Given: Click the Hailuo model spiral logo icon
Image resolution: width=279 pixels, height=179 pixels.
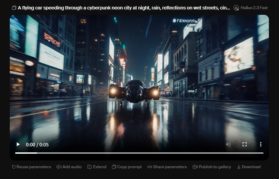Looking at the screenshot, I should [236, 8].
